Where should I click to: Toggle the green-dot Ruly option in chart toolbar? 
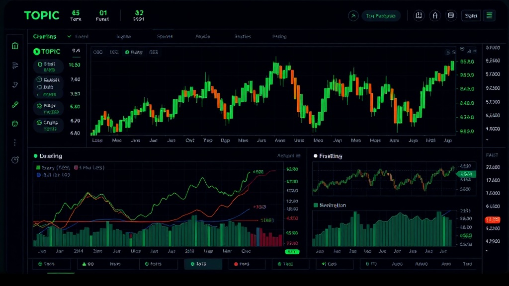pyautogui.click(x=134, y=52)
